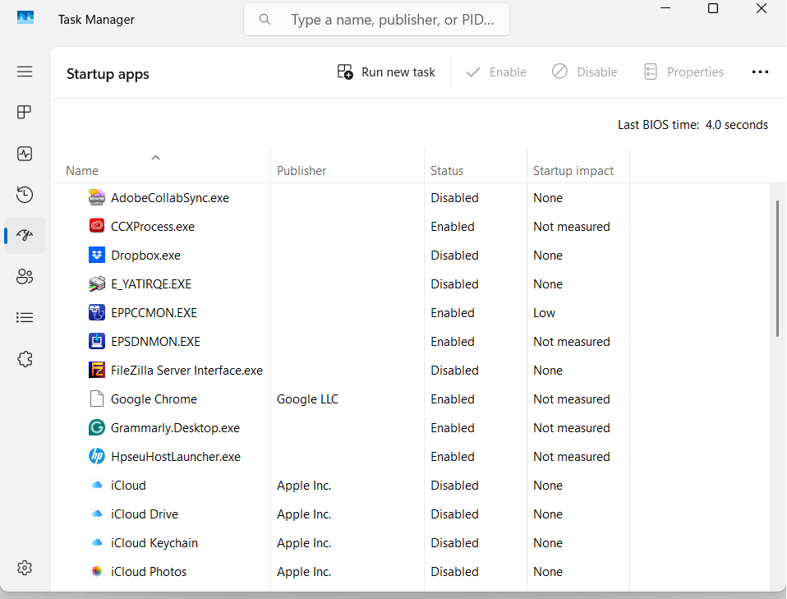This screenshot has width=787, height=599.
Task: Click the Task Manager app logo icon
Action: [x=25, y=17]
